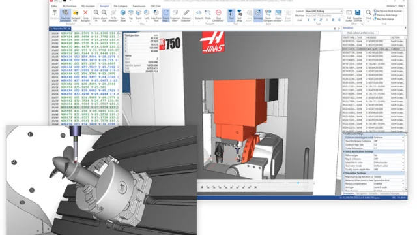Adjust the simulation speed slider

pyautogui.click(x=298, y=183)
